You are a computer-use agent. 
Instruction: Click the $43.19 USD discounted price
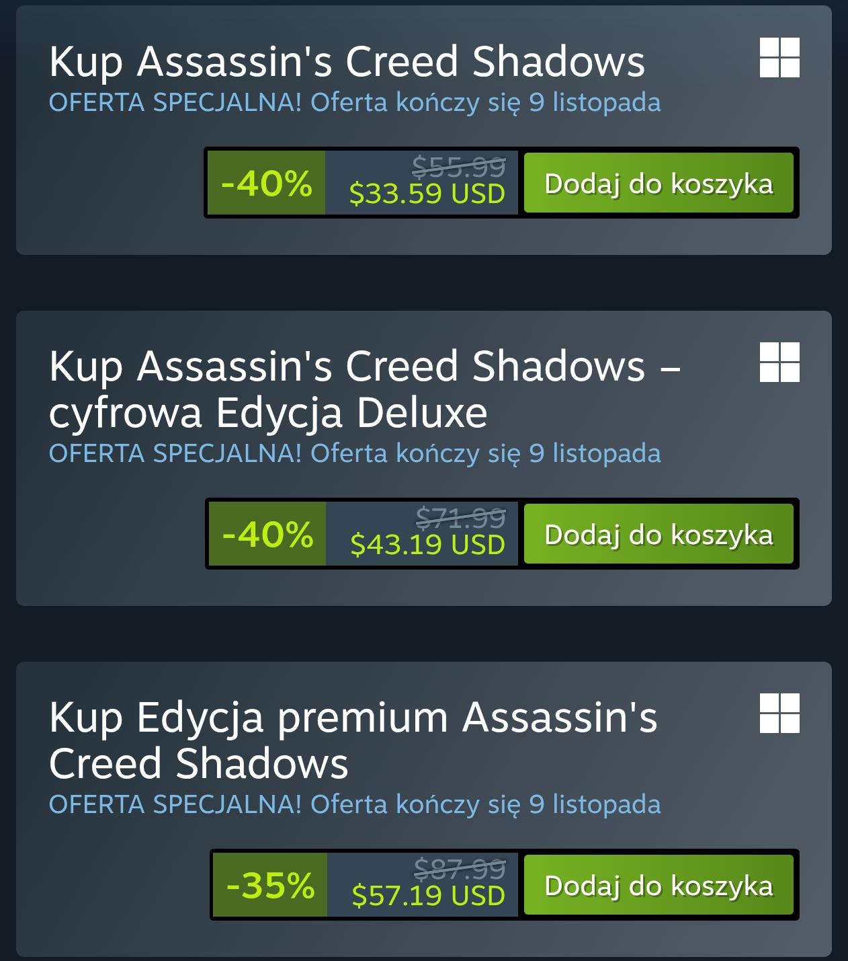point(427,544)
